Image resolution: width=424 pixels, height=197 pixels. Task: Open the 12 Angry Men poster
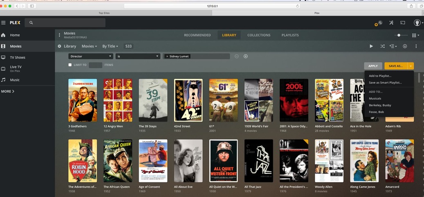(118, 100)
